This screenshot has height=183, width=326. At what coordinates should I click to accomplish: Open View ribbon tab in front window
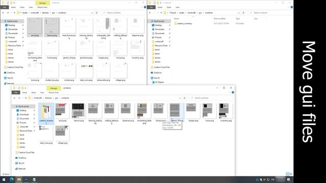[x=42, y=93]
